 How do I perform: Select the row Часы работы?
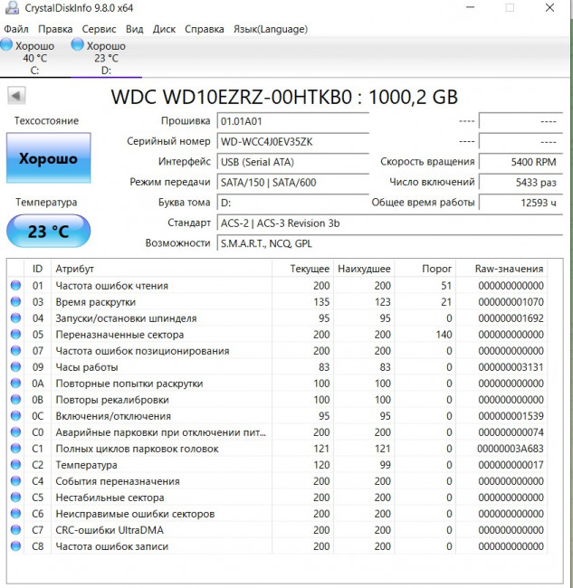(x=278, y=366)
